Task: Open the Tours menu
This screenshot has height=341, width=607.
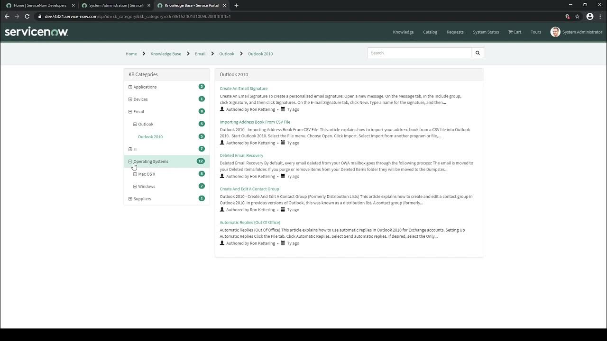Action: coord(536,32)
